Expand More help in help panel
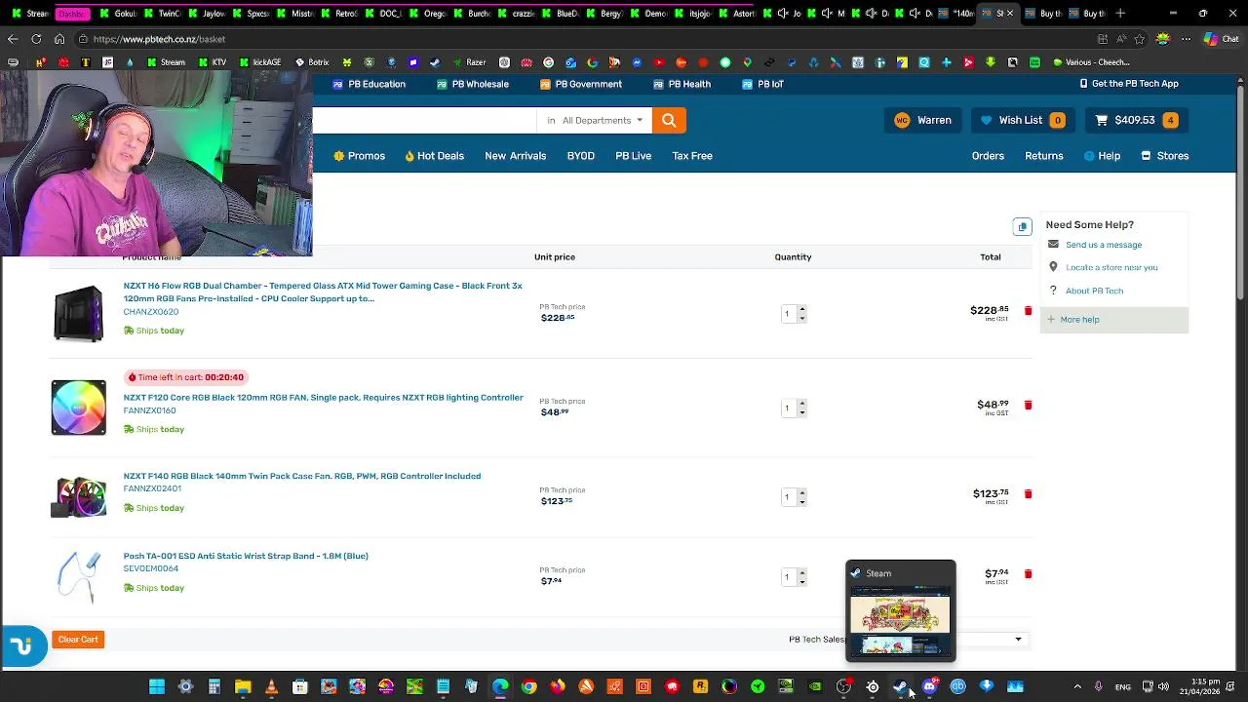1248x702 pixels. [1113, 319]
